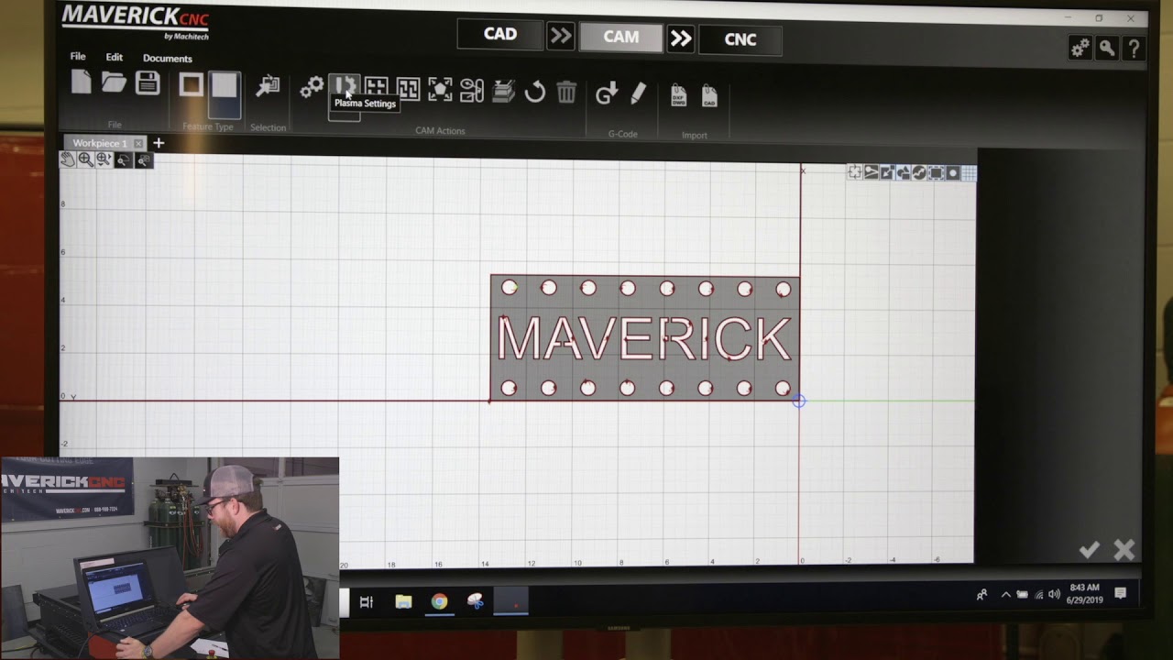Toggle the diagonal arrow corner snap icon
Viewport: 1173px width, 660px height.
coord(887,172)
